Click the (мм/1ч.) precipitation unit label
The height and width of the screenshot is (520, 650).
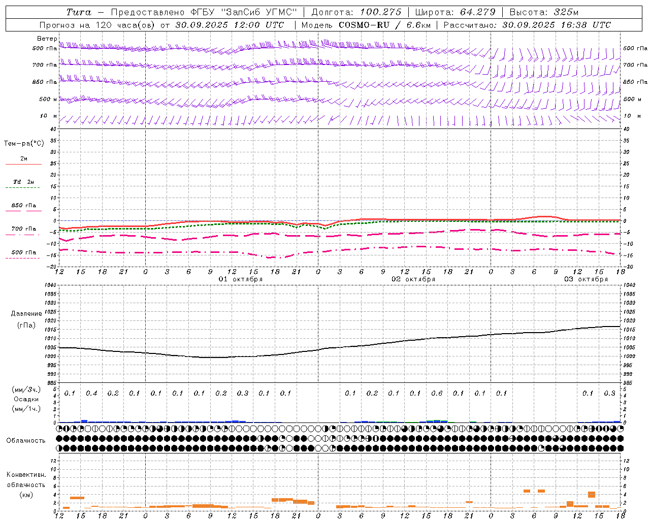tap(26, 409)
